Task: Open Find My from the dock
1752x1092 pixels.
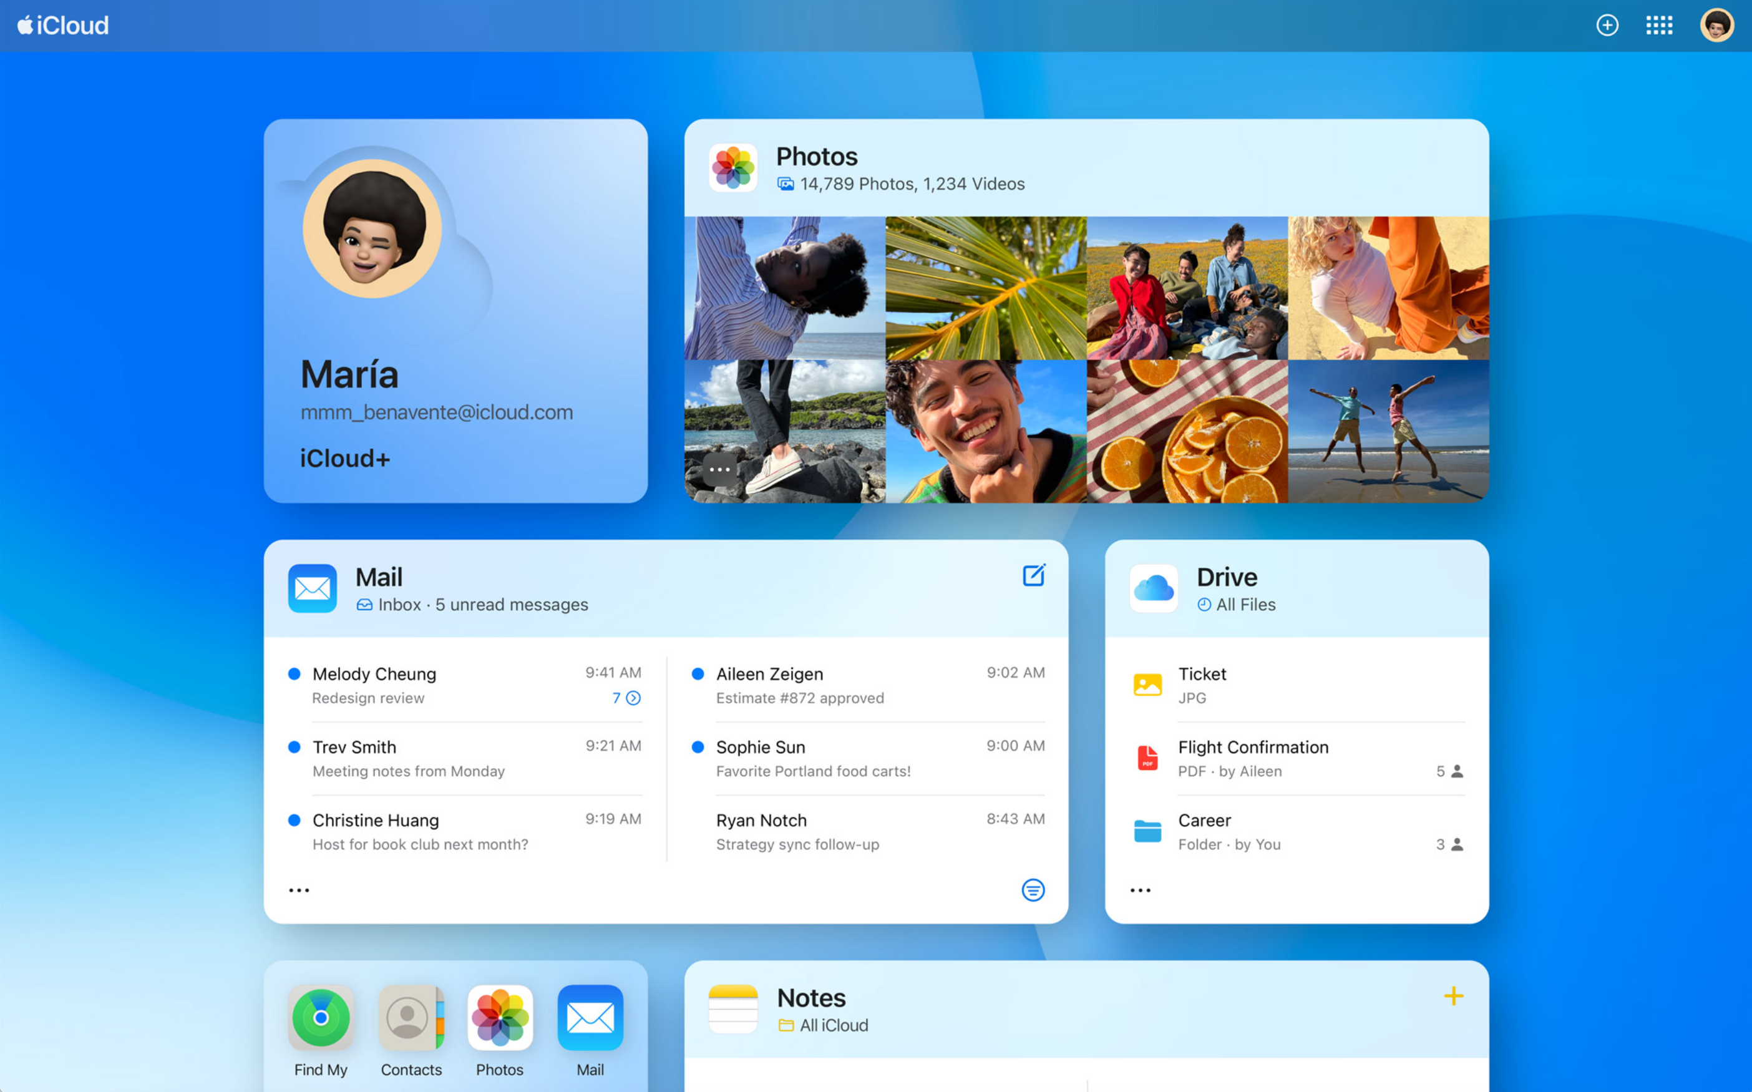Action: click(321, 1020)
